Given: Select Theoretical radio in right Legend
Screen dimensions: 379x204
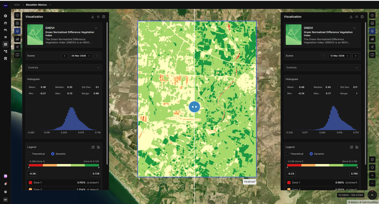Looking at the screenshot, I should [x=287, y=154].
